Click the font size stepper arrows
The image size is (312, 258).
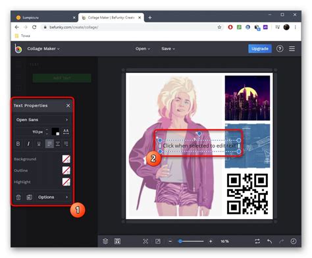tap(47, 132)
